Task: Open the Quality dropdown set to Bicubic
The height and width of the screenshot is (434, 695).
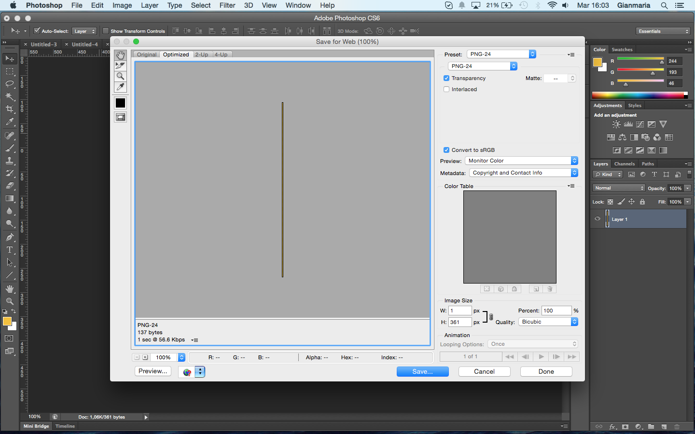Action: (548, 322)
